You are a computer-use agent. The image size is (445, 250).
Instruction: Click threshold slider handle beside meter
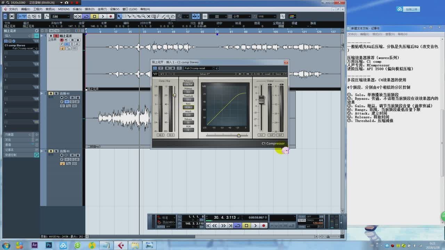click(175, 95)
